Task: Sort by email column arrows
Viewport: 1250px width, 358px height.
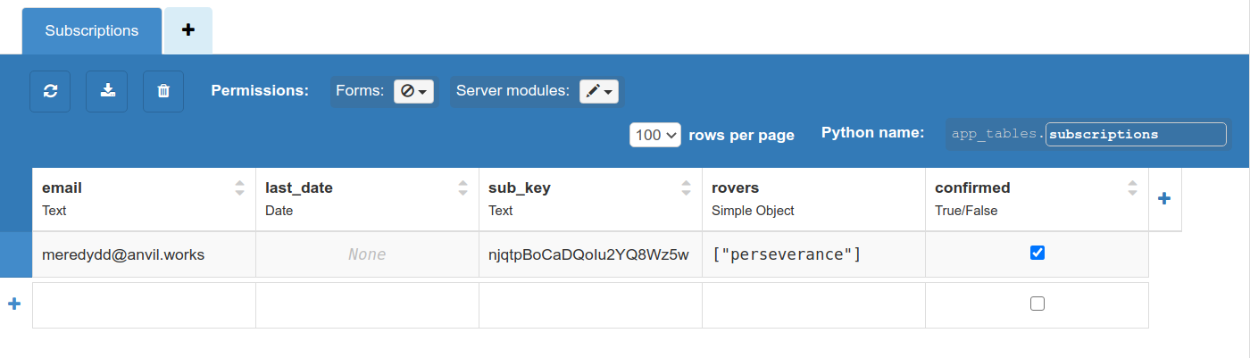Action: [239, 188]
